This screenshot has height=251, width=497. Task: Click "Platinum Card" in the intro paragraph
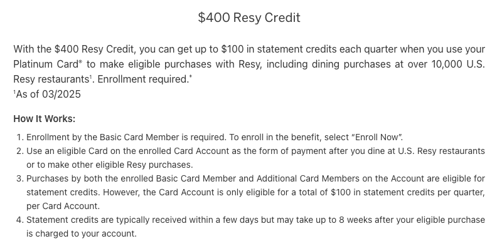pyautogui.click(x=46, y=64)
